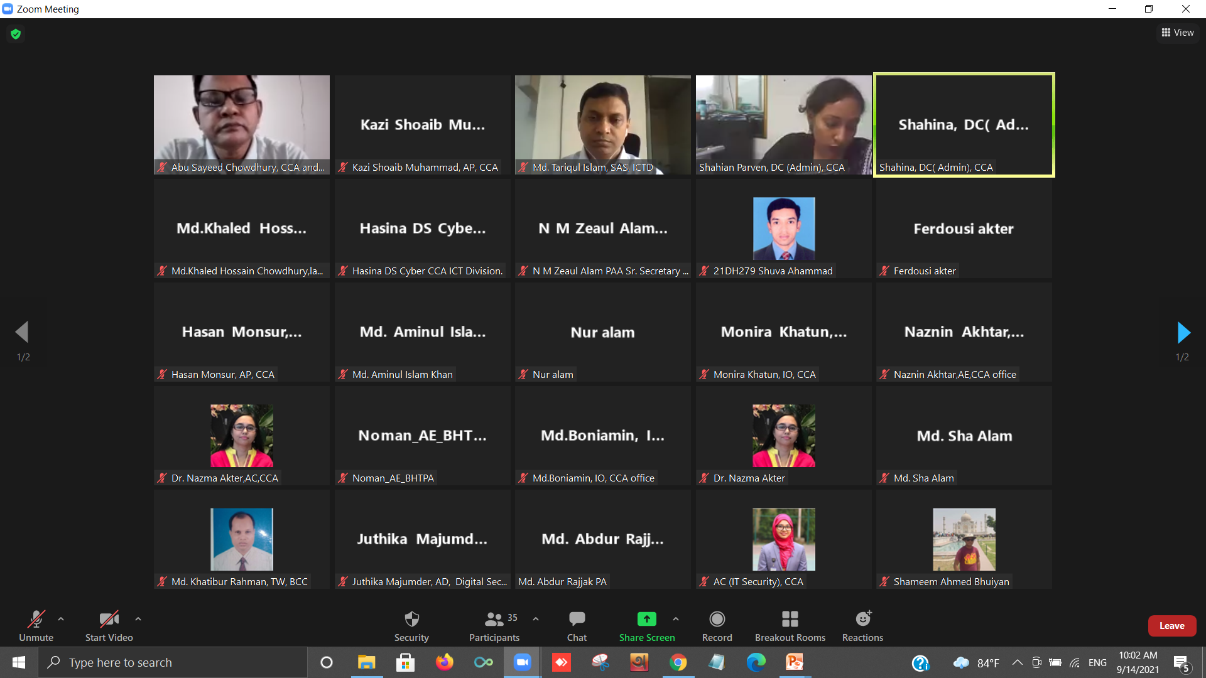
Task: Open Google Chrome from taskbar
Action: 678,662
